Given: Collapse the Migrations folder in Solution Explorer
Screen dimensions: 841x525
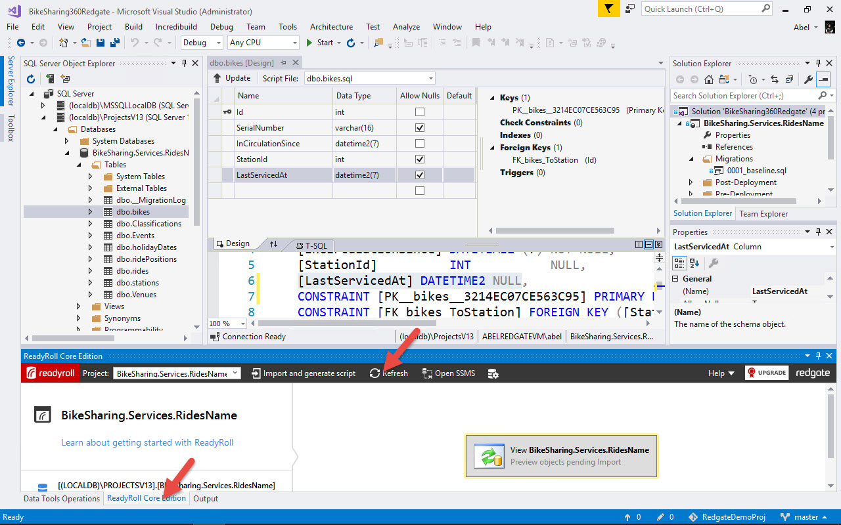Looking at the screenshot, I should pos(691,159).
